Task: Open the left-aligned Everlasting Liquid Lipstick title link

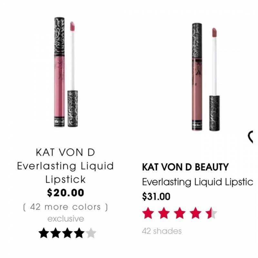Action: point(197,182)
